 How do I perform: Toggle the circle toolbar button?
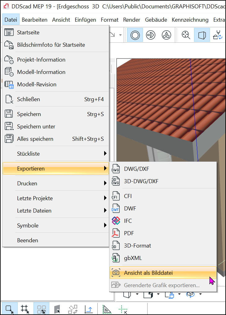[135, 35]
